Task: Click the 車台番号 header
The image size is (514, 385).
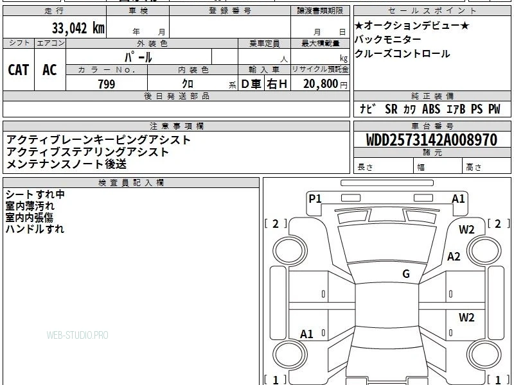Action: click(x=432, y=126)
